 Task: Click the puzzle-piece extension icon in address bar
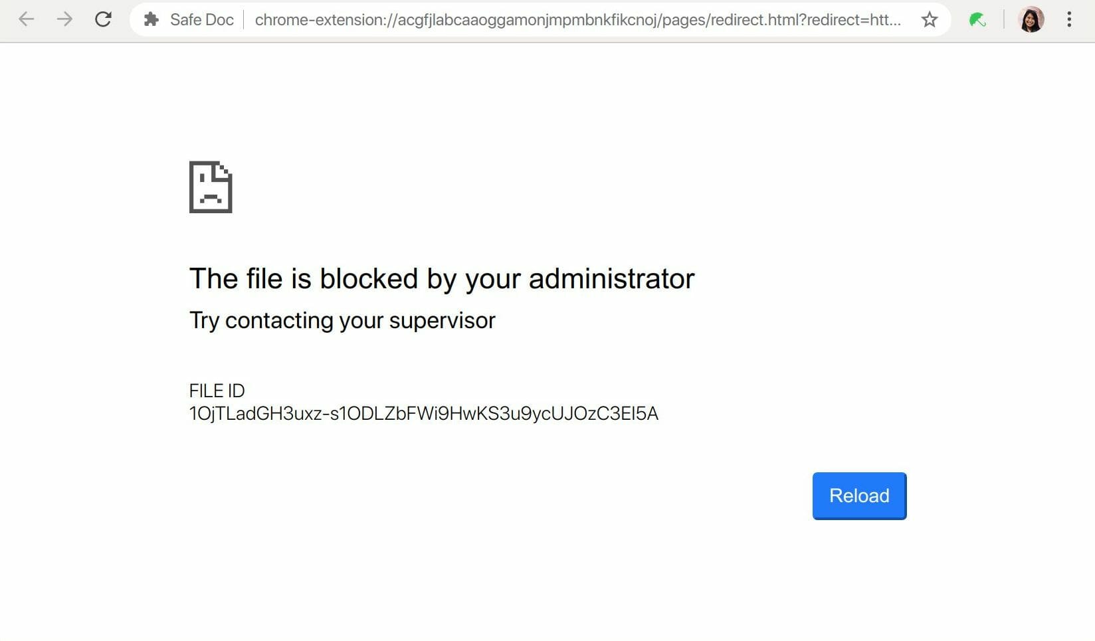tap(151, 19)
